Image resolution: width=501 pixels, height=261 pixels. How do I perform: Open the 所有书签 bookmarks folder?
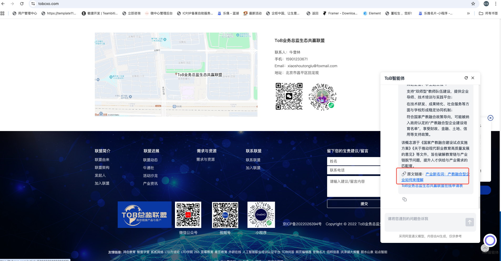488,13
